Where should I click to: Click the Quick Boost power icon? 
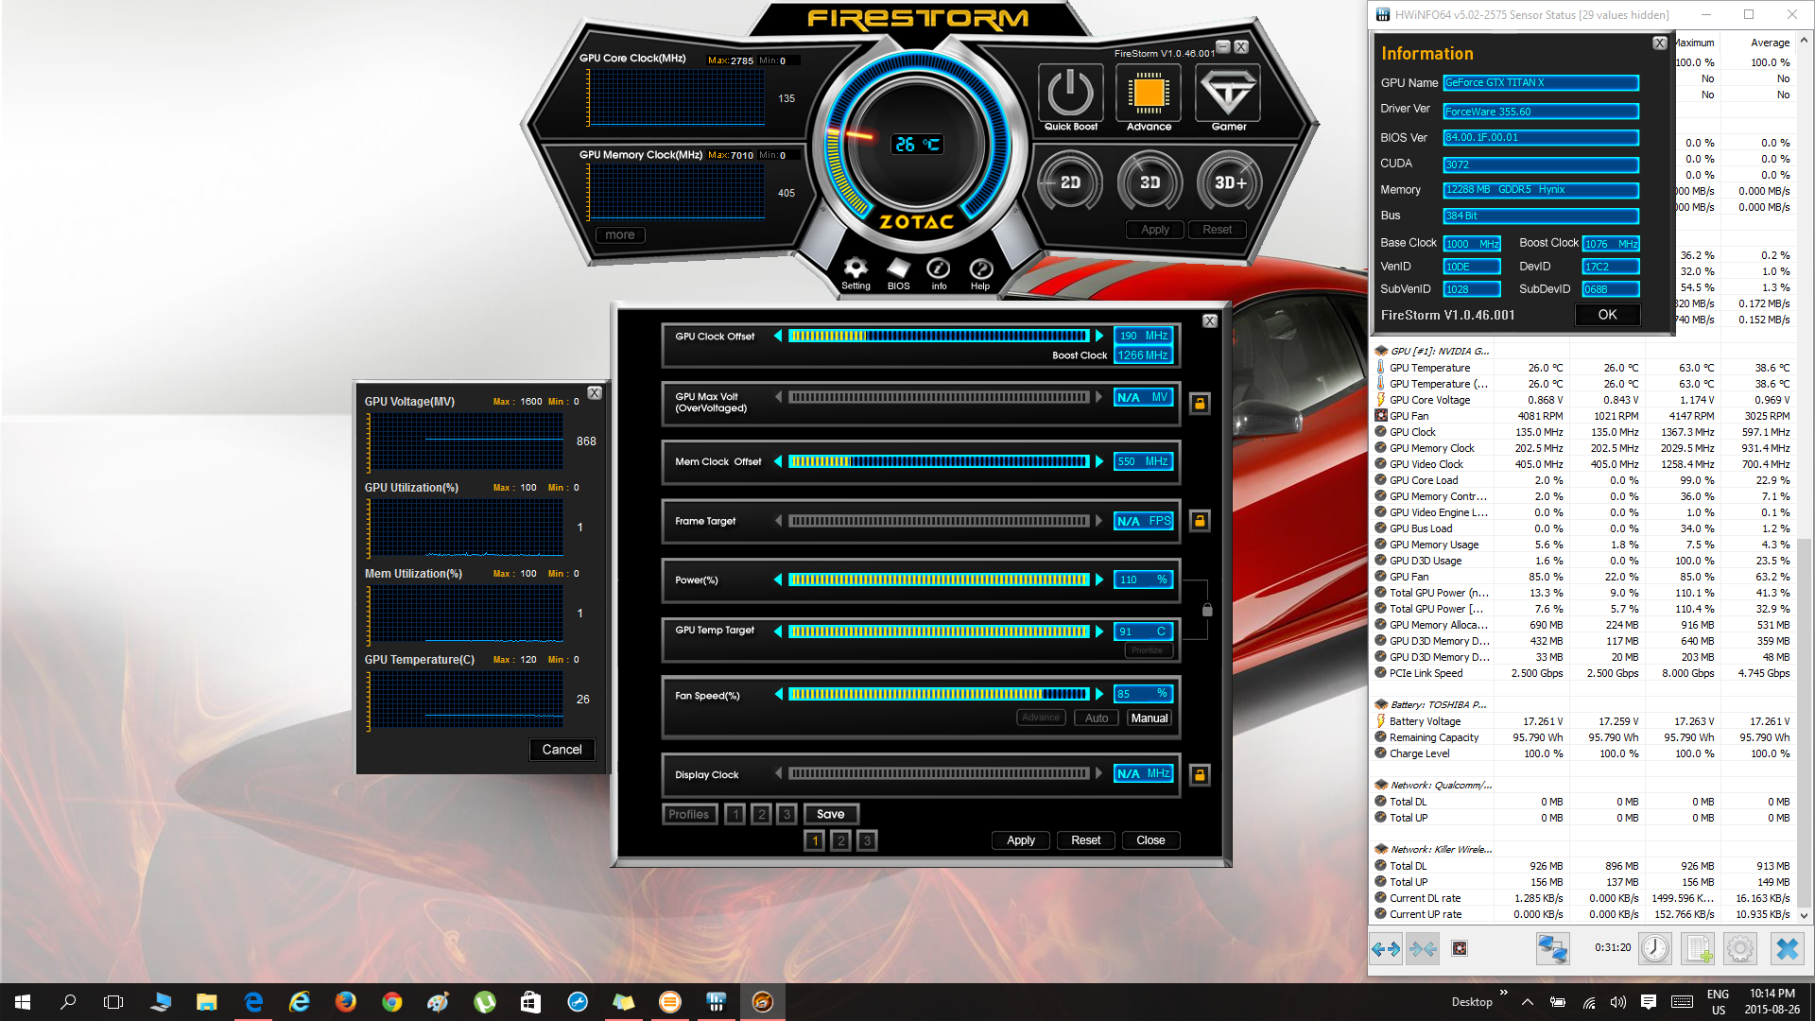(x=1070, y=93)
